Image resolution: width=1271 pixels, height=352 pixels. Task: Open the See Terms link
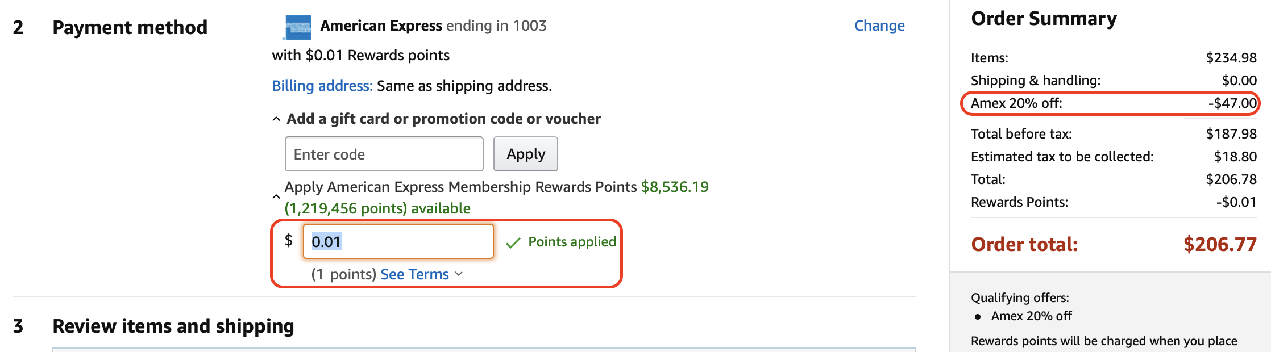415,274
